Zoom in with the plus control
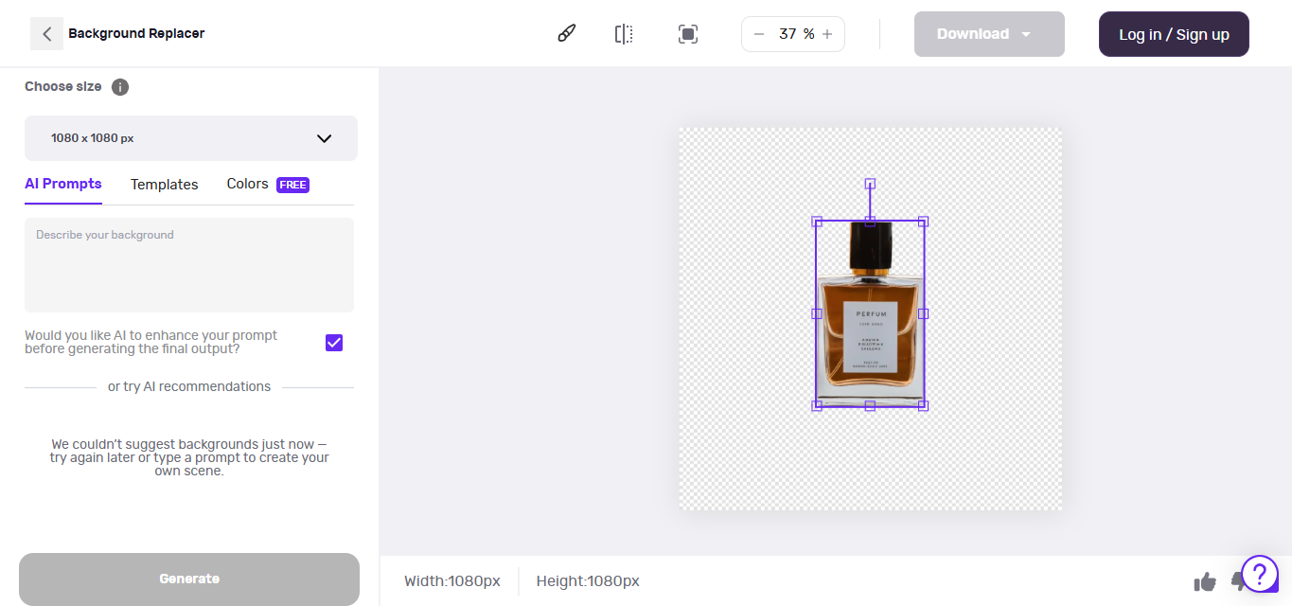 [827, 33]
